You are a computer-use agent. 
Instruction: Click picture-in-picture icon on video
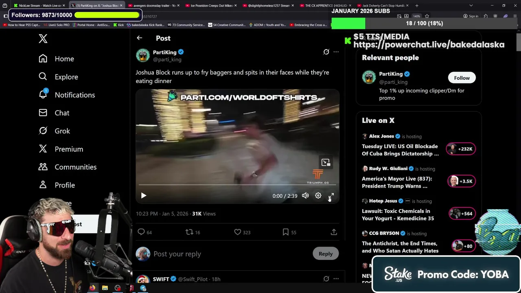[326, 162]
